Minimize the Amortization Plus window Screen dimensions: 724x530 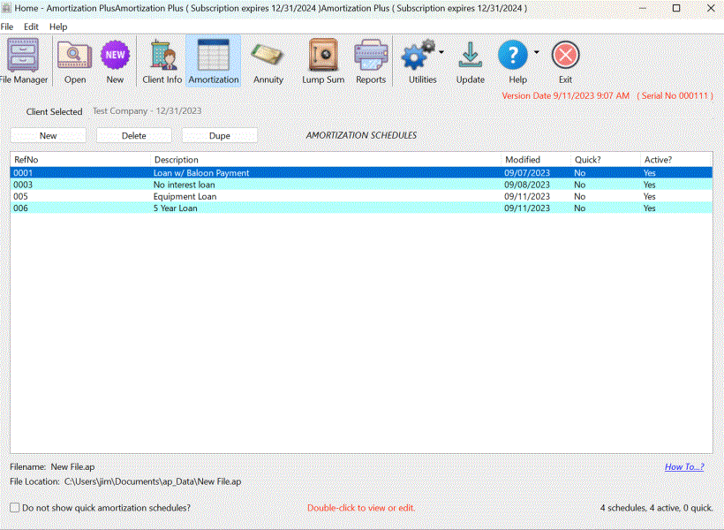click(x=642, y=8)
